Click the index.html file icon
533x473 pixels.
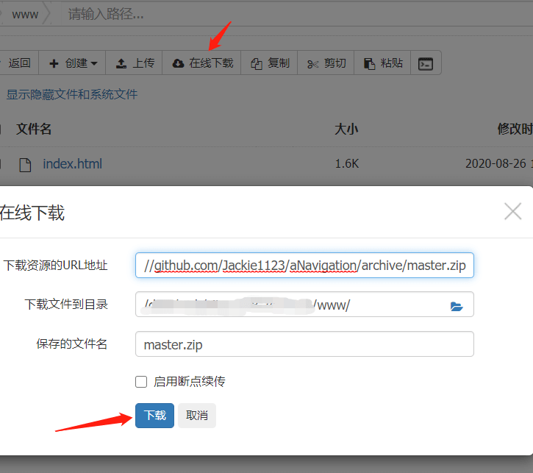(25, 164)
